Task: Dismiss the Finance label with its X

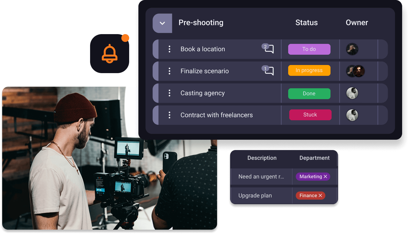Action: [x=320, y=195]
